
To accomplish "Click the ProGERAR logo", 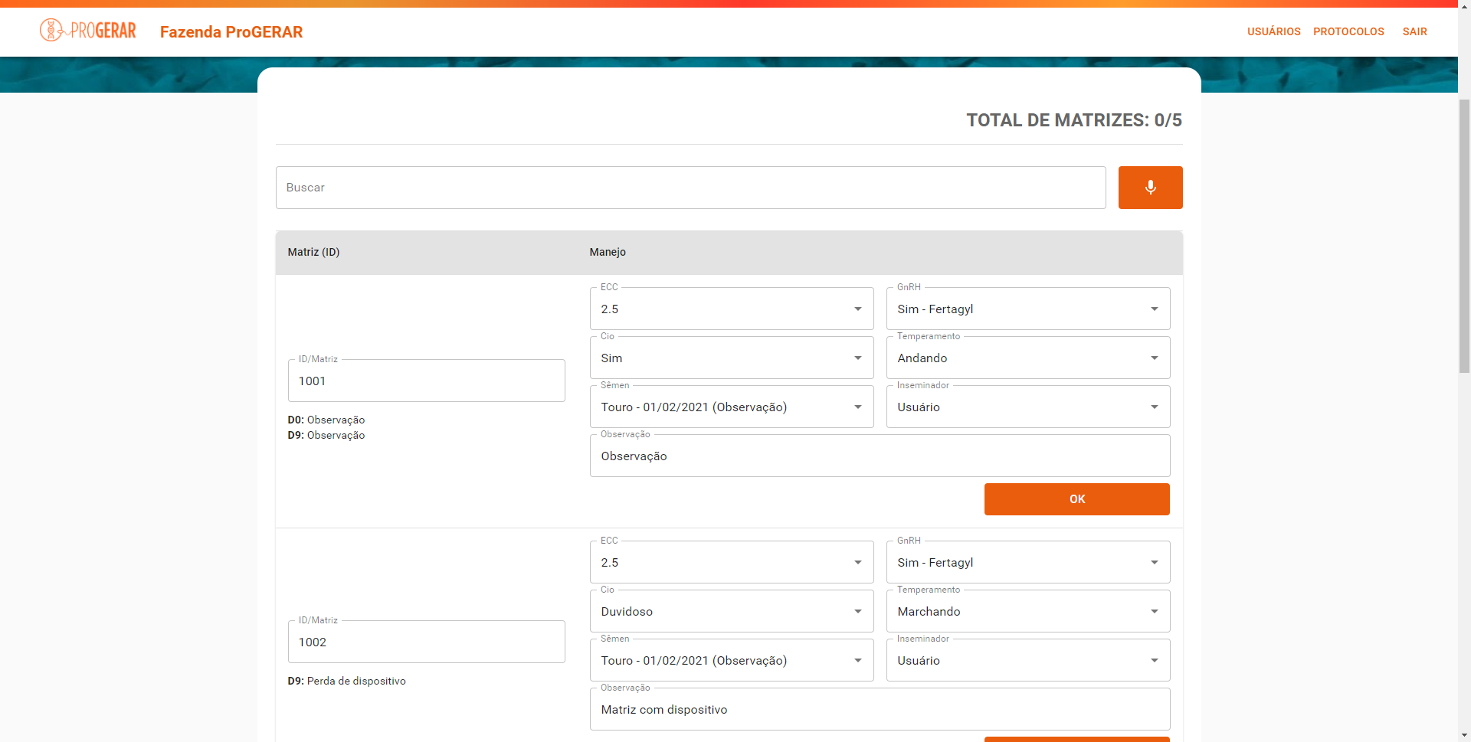I will (x=88, y=31).
